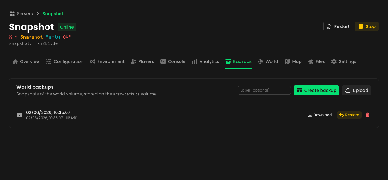388x180 pixels.
Task: Open the World tab
Action: pyautogui.click(x=268, y=61)
